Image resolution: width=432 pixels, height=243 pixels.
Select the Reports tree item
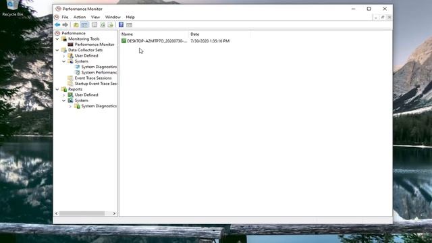[75, 89]
